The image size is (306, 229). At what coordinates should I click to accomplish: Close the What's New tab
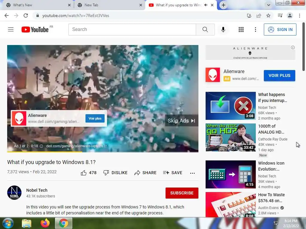click(69, 5)
